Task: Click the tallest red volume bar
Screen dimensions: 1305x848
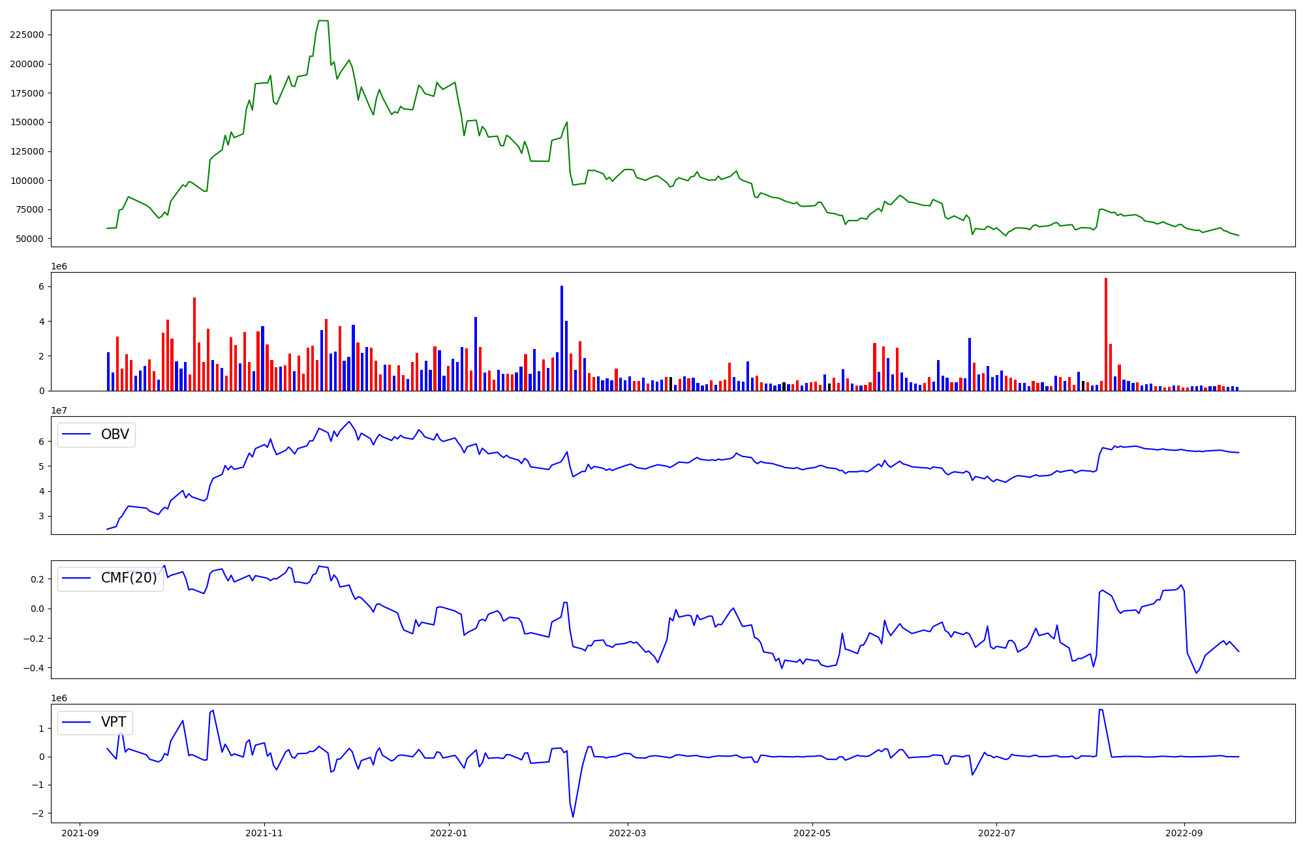Action: pos(1106,334)
